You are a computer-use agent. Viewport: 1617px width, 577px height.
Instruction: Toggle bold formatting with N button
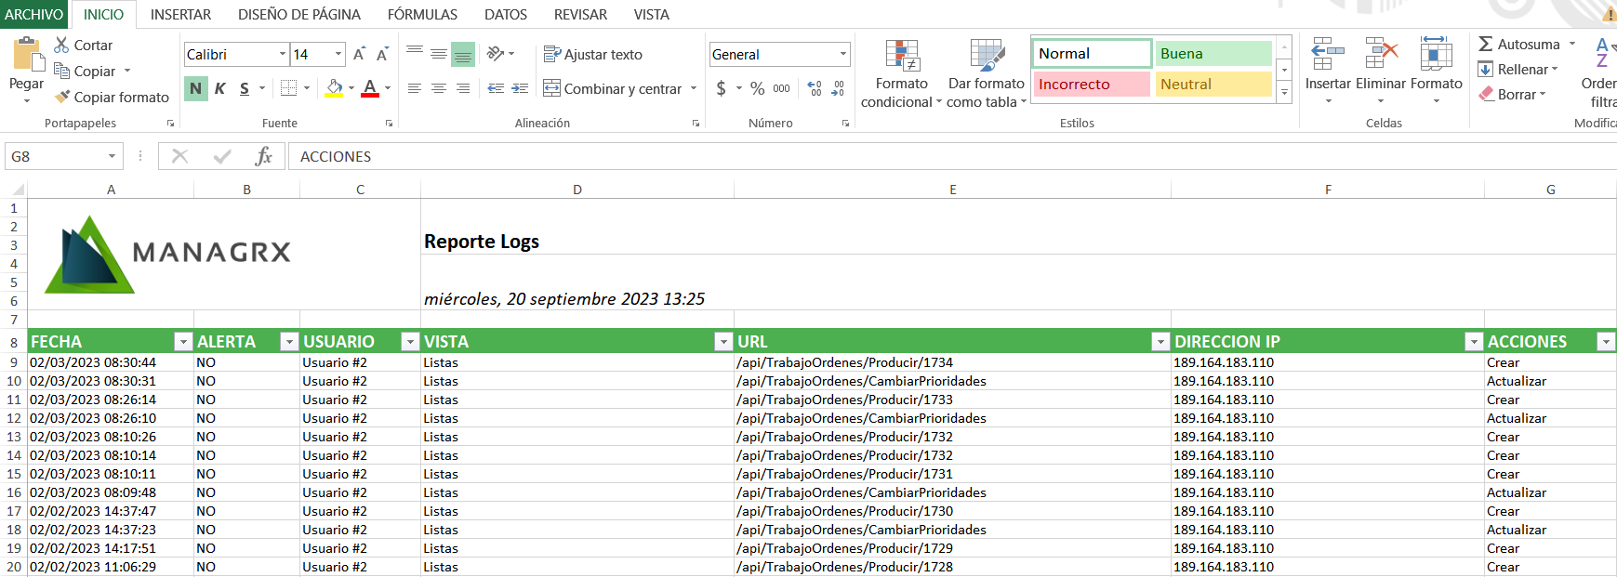(x=195, y=88)
